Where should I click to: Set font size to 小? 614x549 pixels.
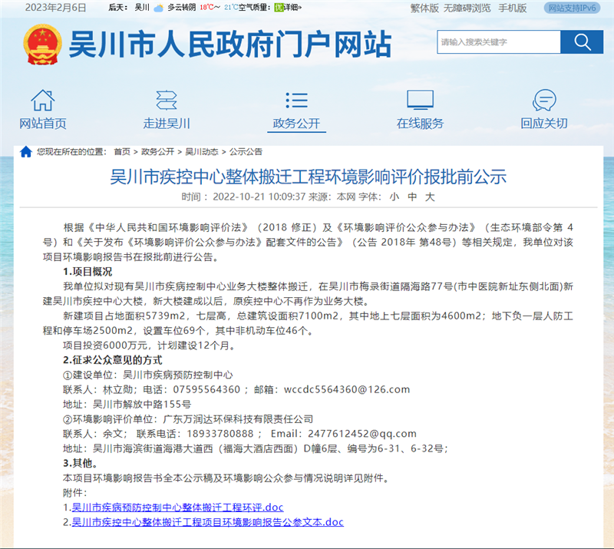click(391, 197)
